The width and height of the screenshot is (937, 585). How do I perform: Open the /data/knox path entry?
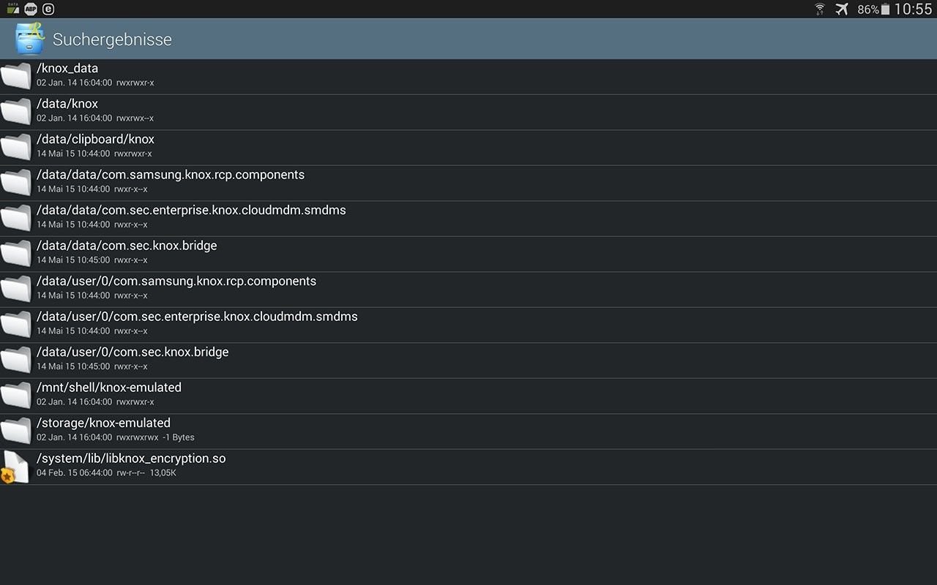[x=67, y=104]
